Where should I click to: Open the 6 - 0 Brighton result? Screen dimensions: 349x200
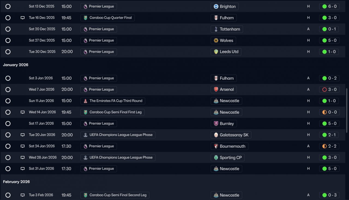(x=329, y=7)
